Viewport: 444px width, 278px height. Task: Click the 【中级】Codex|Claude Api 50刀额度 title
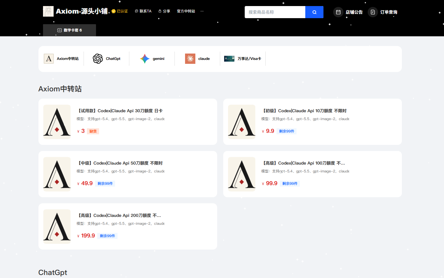120,163
